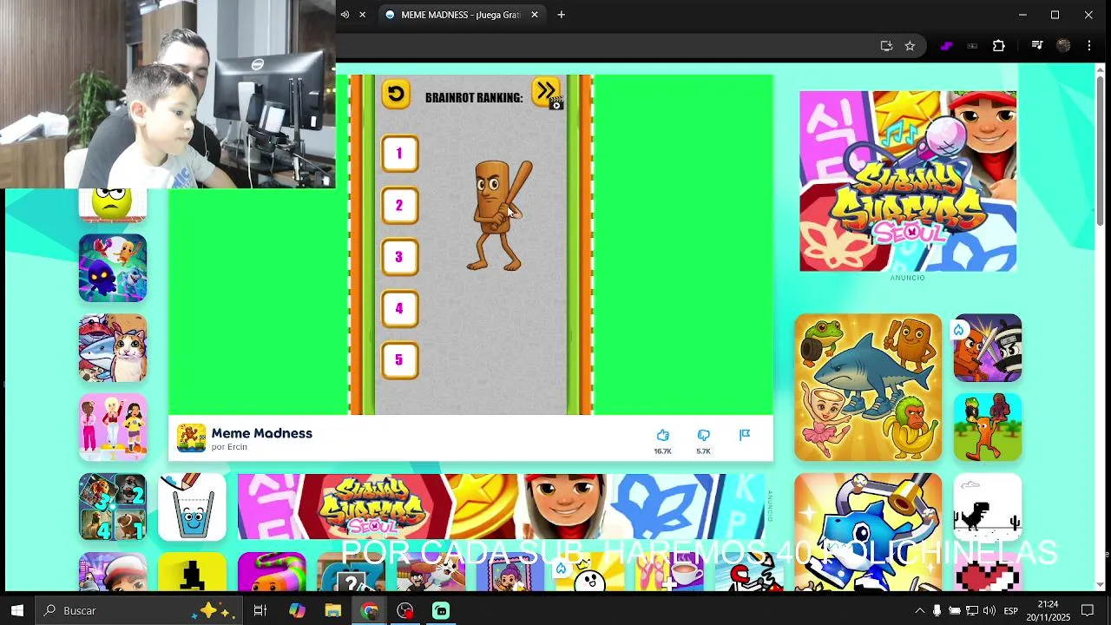
Task: Click the yellow restart arrow icon in game
Action: coord(396,94)
